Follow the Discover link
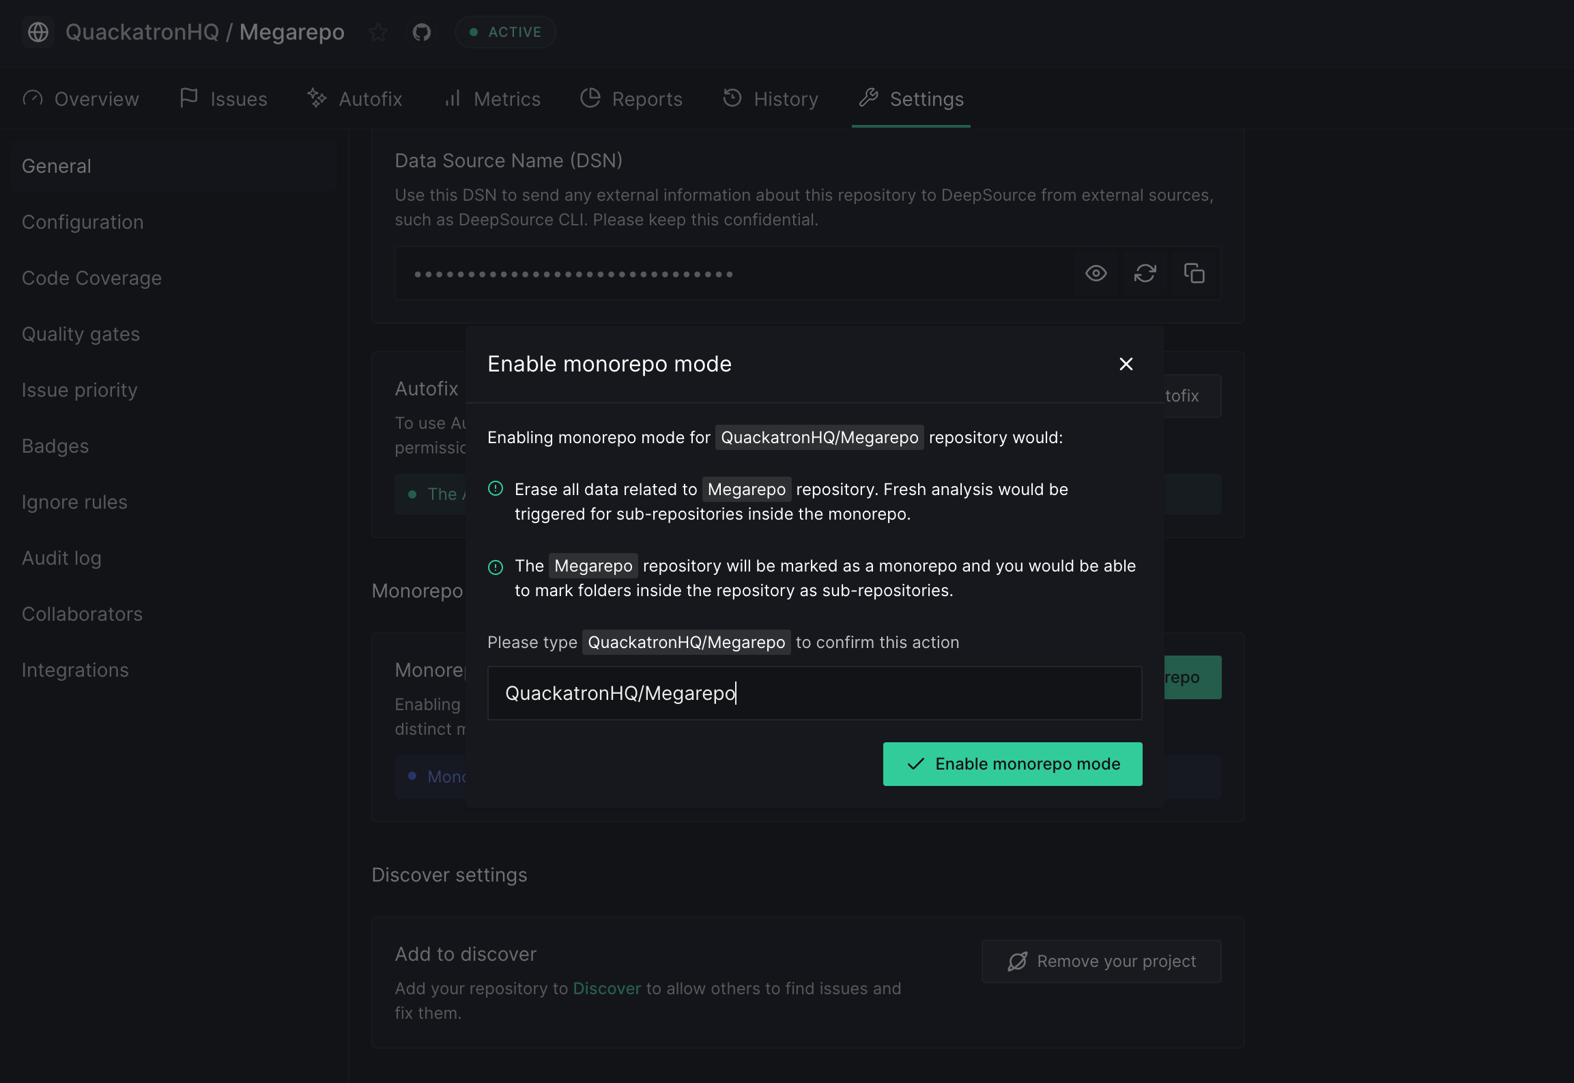This screenshot has height=1083, width=1574. pos(607,989)
